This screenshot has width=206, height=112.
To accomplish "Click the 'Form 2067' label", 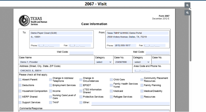I will 164,16.
